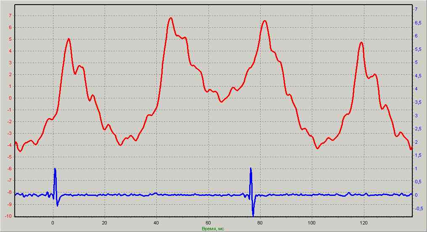Image resolution: width=427 pixels, height=232 pixels.
Task: Click the red waveform peak near 82 ms
Action: (265, 21)
